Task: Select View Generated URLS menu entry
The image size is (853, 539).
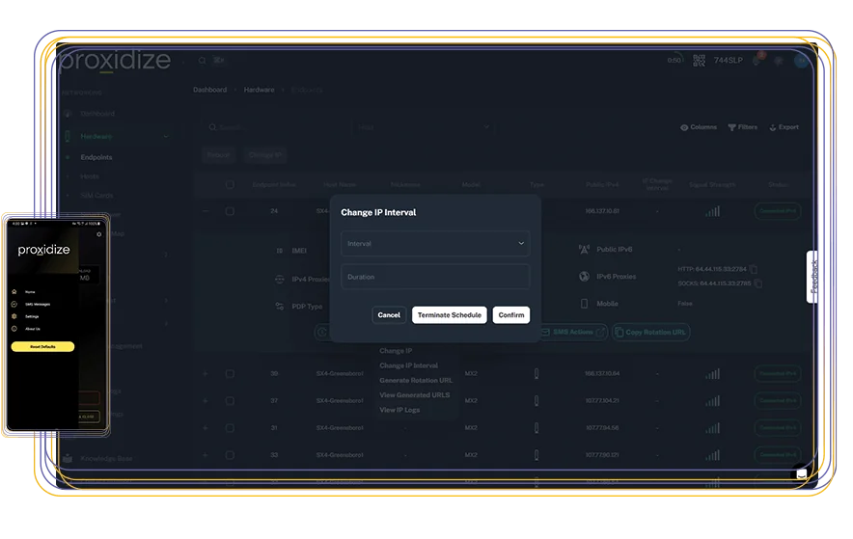Action: 415,395
